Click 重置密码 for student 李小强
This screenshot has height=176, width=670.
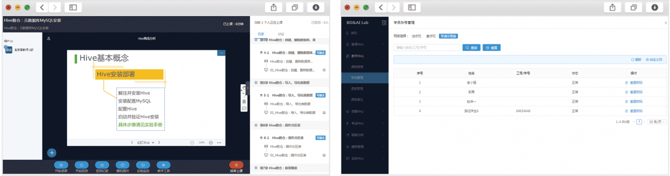(633, 82)
